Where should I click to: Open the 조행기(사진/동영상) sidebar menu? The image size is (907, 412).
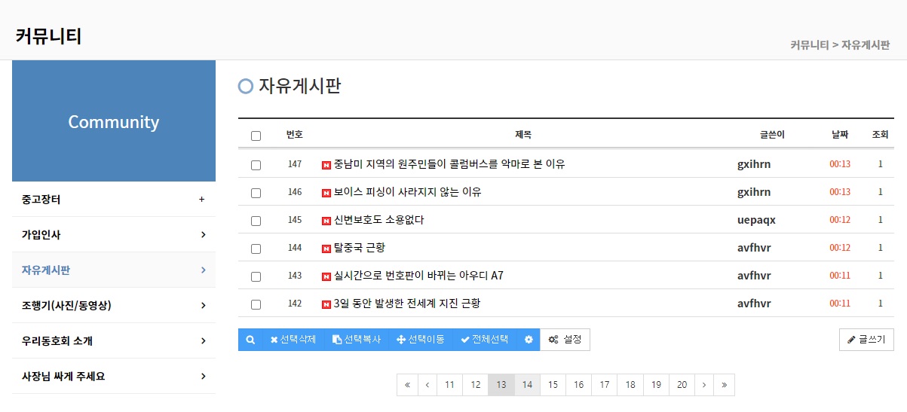(114, 305)
